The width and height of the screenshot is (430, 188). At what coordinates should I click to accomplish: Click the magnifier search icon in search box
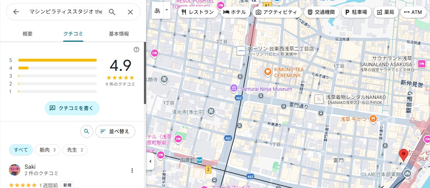[112, 12]
